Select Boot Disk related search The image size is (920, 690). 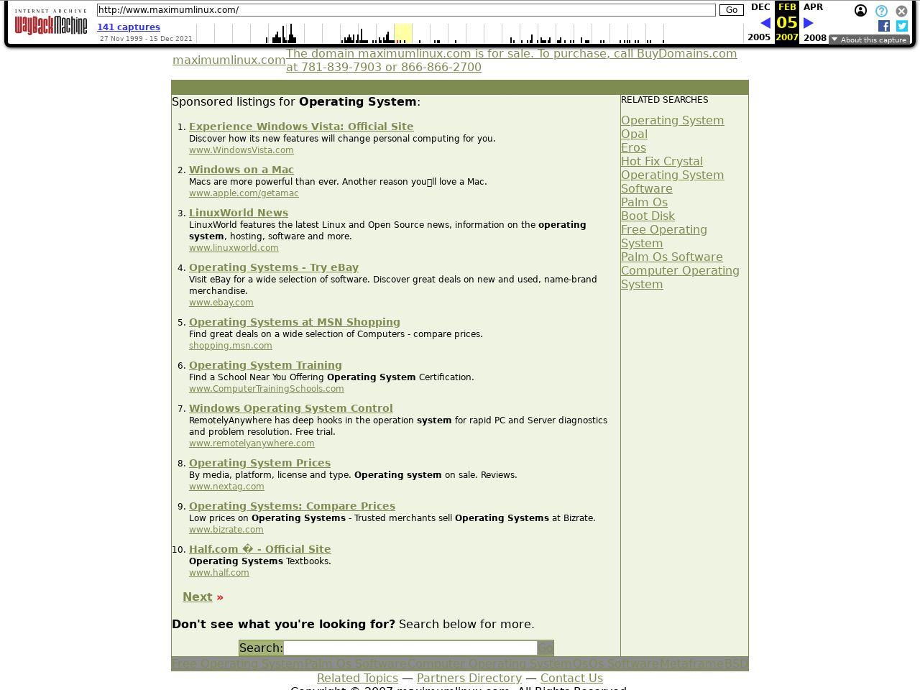(648, 216)
